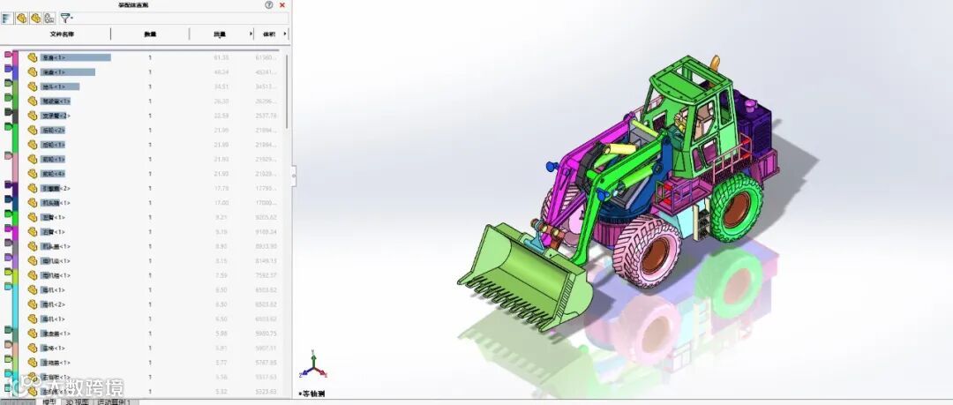Select the mass value 61.35
The image size is (953, 405).
coord(221,57)
